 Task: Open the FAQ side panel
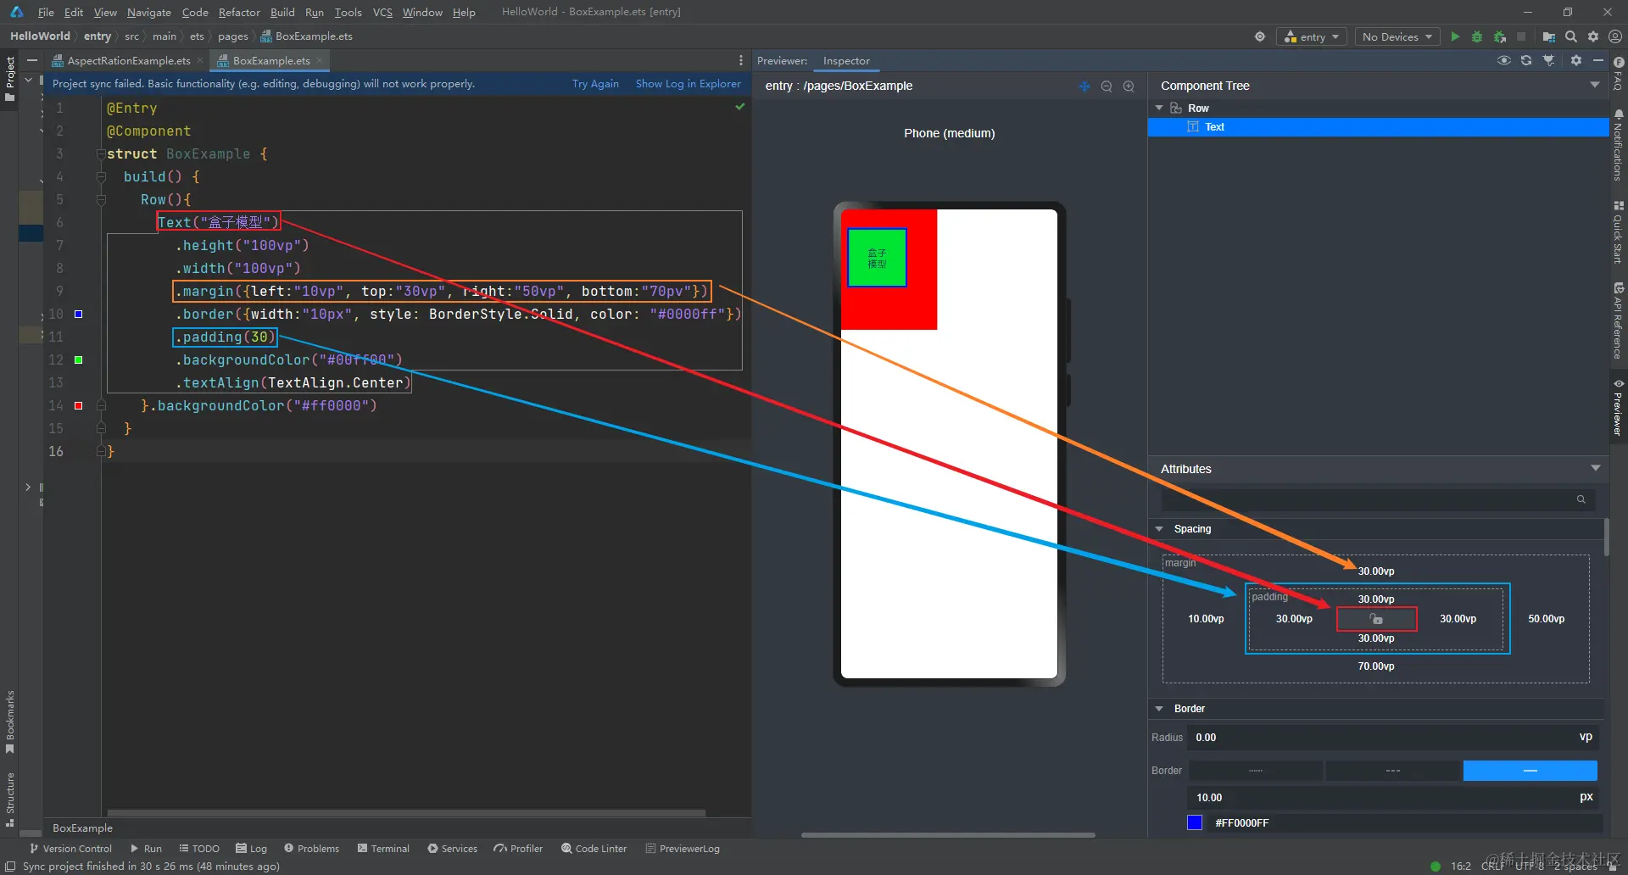click(x=1619, y=73)
